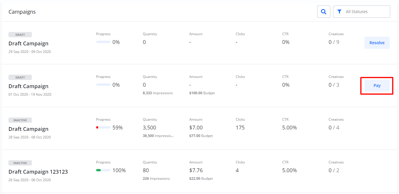Viewport: 399px width, 194px height.
Task: Open Draft Campaign 123123 title
Action: 38,172
